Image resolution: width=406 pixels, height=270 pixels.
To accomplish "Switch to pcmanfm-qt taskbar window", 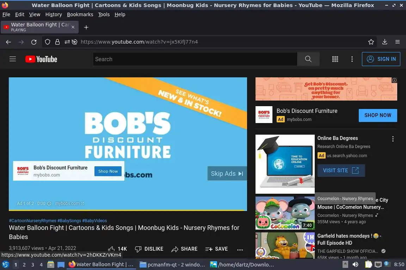I will (172, 265).
